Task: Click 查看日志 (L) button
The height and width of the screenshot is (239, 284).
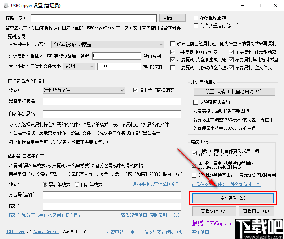Action: 256,211
